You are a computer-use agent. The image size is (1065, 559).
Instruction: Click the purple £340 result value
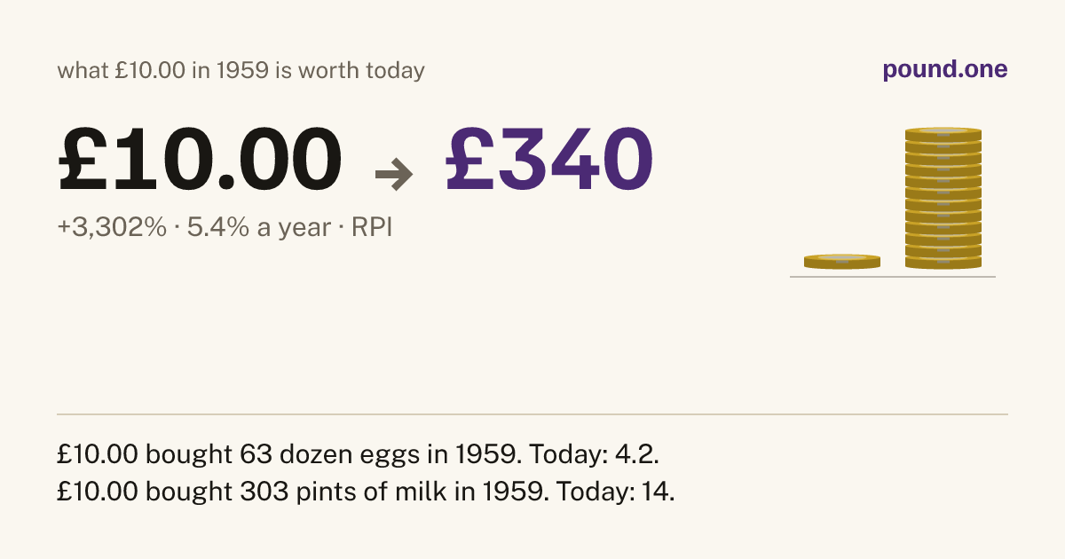pos(549,161)
